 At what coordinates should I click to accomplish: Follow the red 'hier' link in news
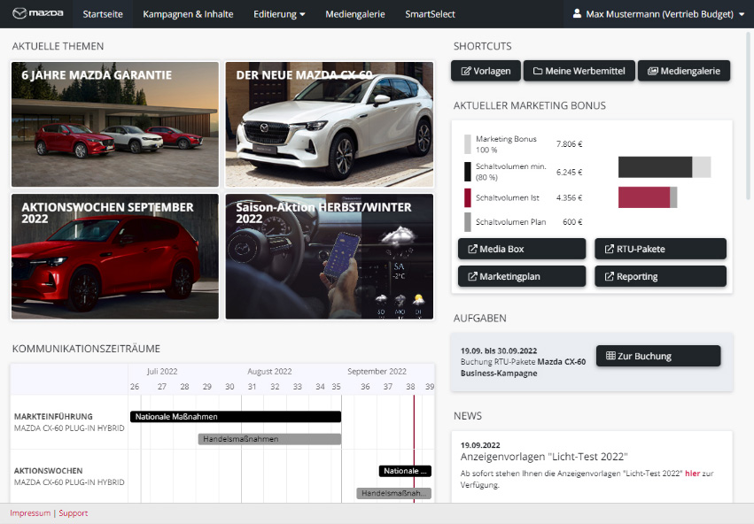(692, 474)
